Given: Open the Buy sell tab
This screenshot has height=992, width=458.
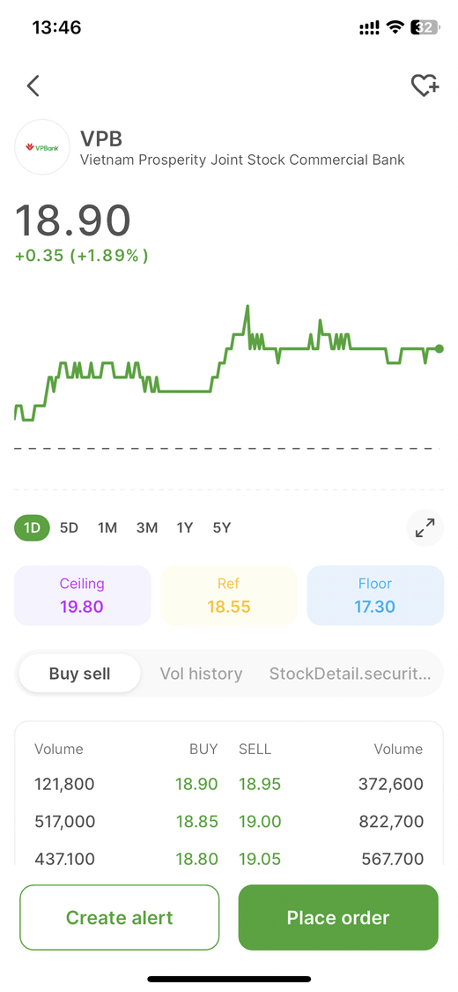Looking at the screenshot, I should click(79, 674).
